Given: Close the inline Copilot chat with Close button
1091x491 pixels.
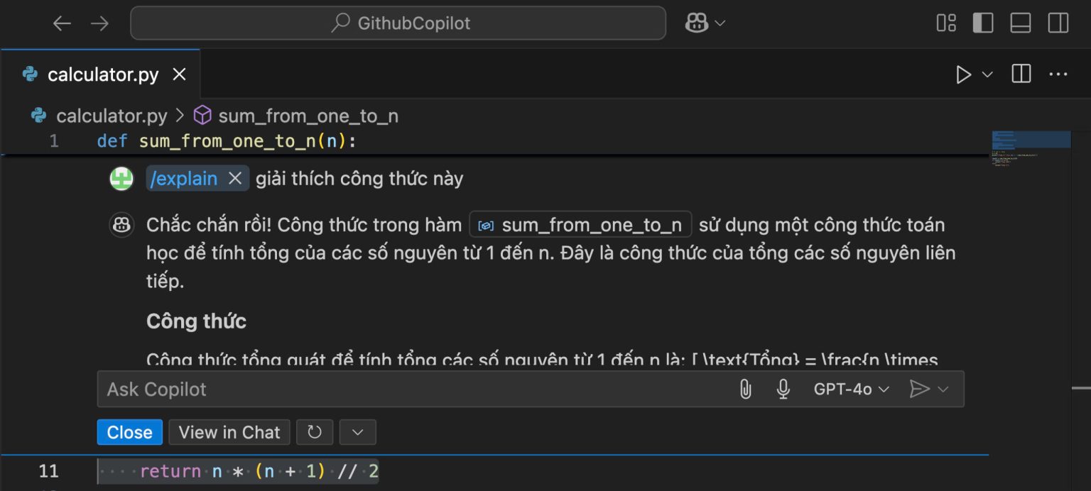Looking at the screenshot, I should coord(129,431).
